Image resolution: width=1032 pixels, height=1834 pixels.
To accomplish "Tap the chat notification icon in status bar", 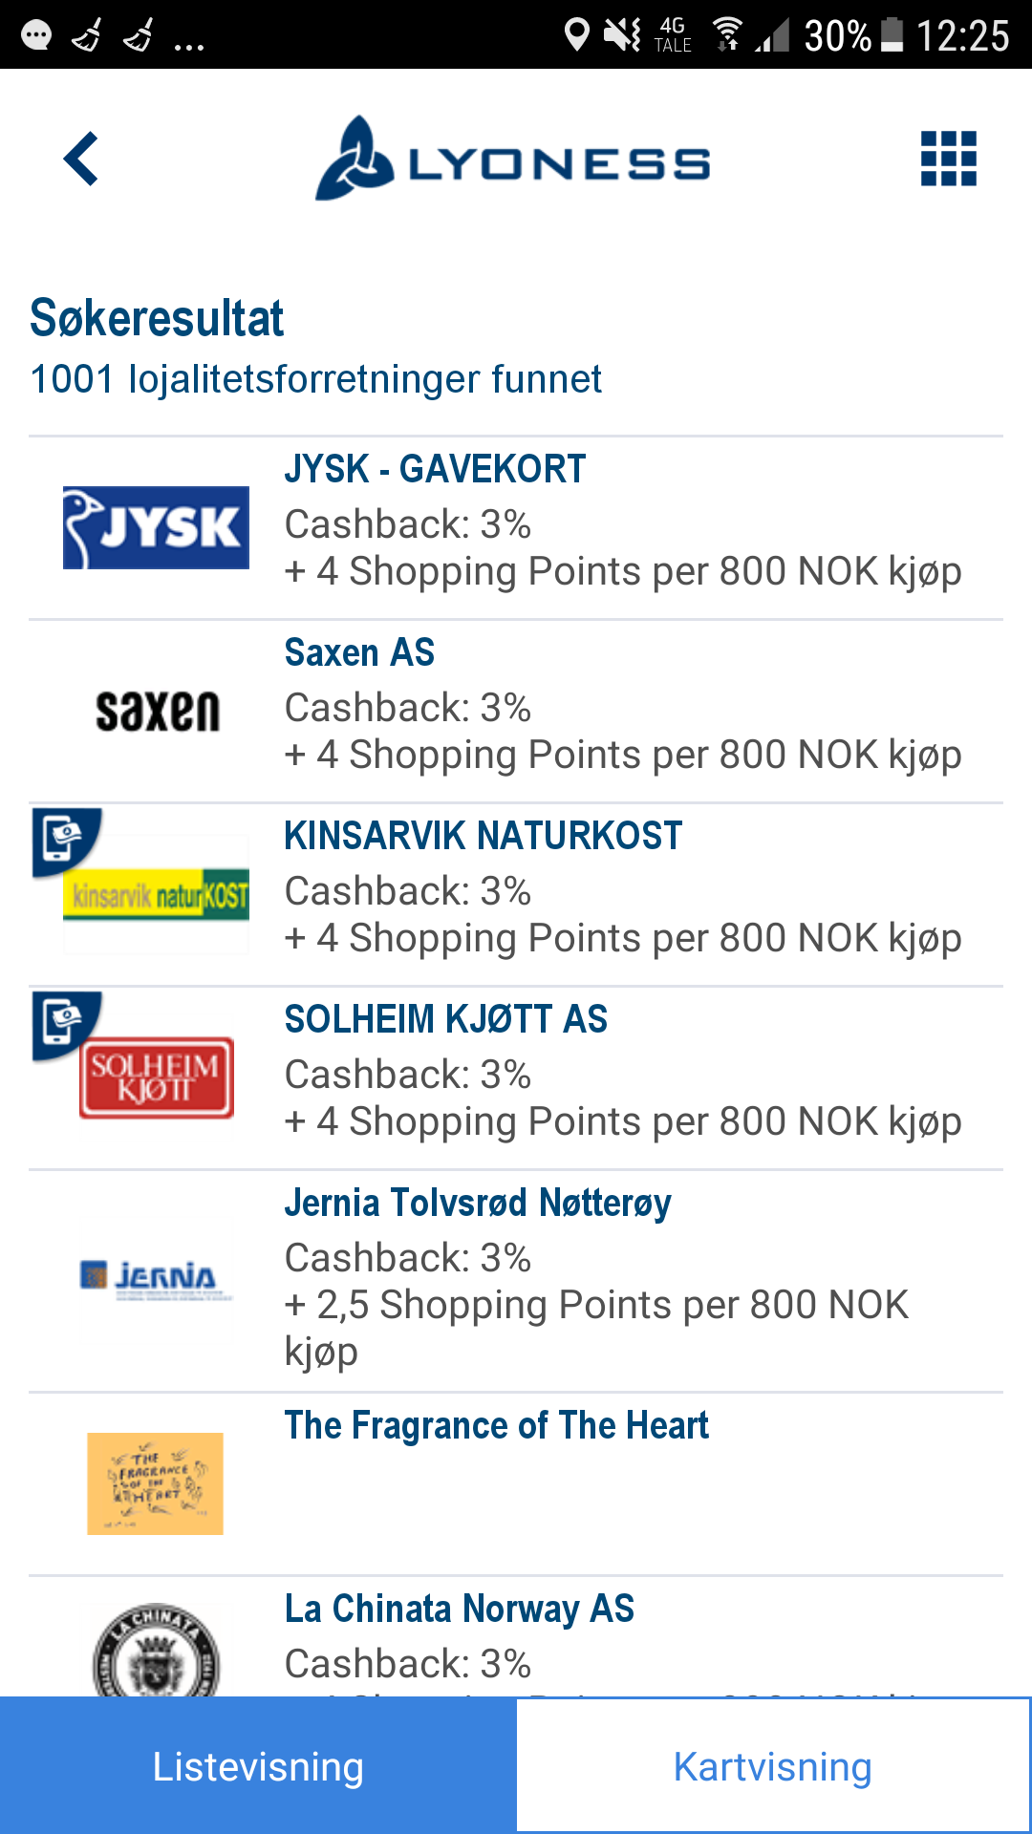I will [x=36, y=36].
